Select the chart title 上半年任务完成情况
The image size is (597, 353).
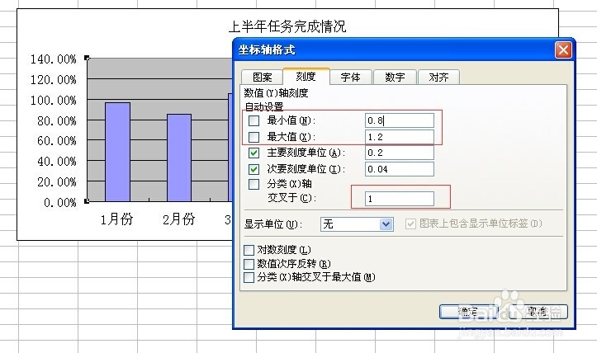pyautogui.click(x=287, y=26)
